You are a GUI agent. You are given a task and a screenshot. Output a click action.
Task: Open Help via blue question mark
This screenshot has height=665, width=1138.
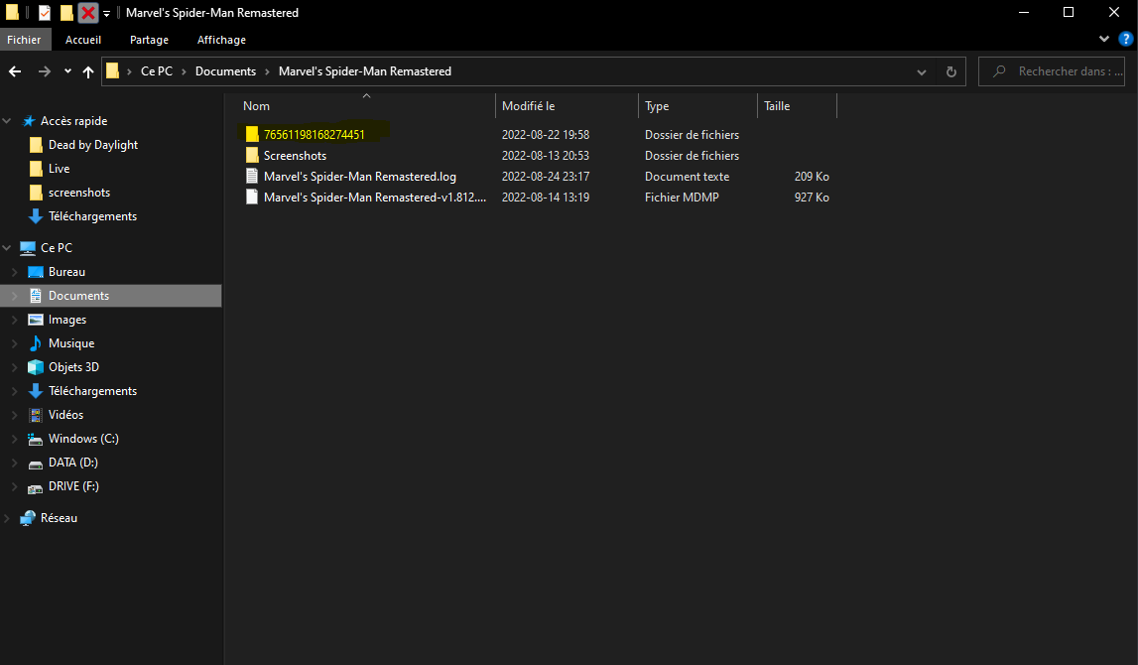click(x=1126, y=39)
